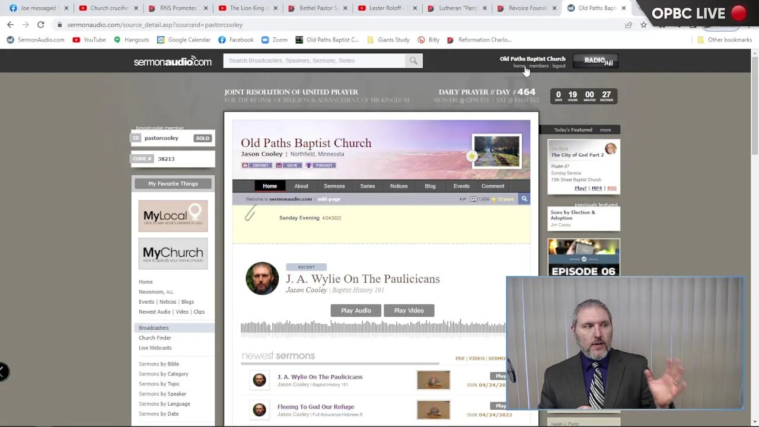Viewport: 759px width, 427px height.
Task: Click the MP4 link on City of God card
Action: (x=597, y=189)
